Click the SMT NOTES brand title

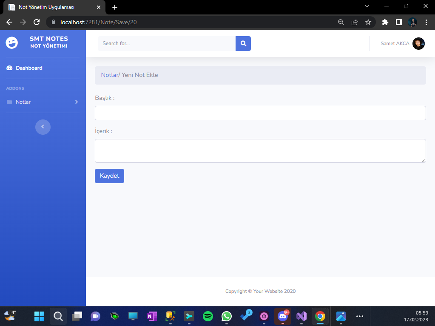(x=49, y=39)
